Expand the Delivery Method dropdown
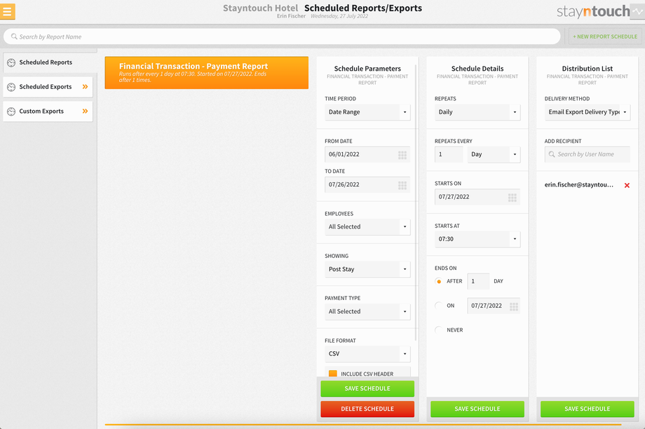 tap(587, 112)
